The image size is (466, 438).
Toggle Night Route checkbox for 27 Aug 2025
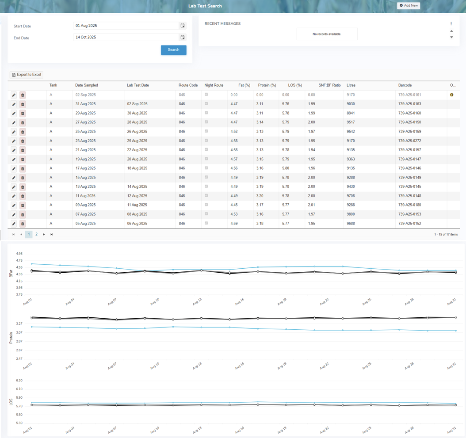(x=206, y=122)
